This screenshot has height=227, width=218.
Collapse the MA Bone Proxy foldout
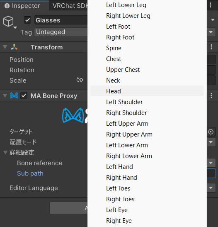(x=5, y=95)
